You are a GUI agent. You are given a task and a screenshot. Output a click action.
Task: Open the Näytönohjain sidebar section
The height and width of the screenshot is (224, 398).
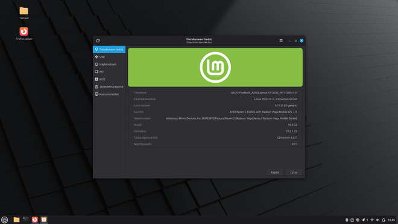tap(109, 65)
